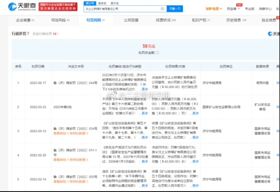Click the 决定文书号 column header
This screenshot has width=280, height=192.
76,66
